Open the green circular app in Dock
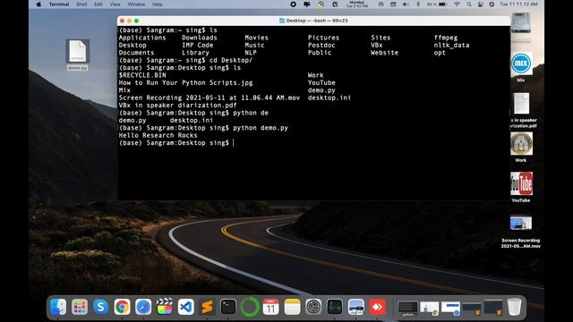Viewport: 573px width, 322px height. click(250, 307)
